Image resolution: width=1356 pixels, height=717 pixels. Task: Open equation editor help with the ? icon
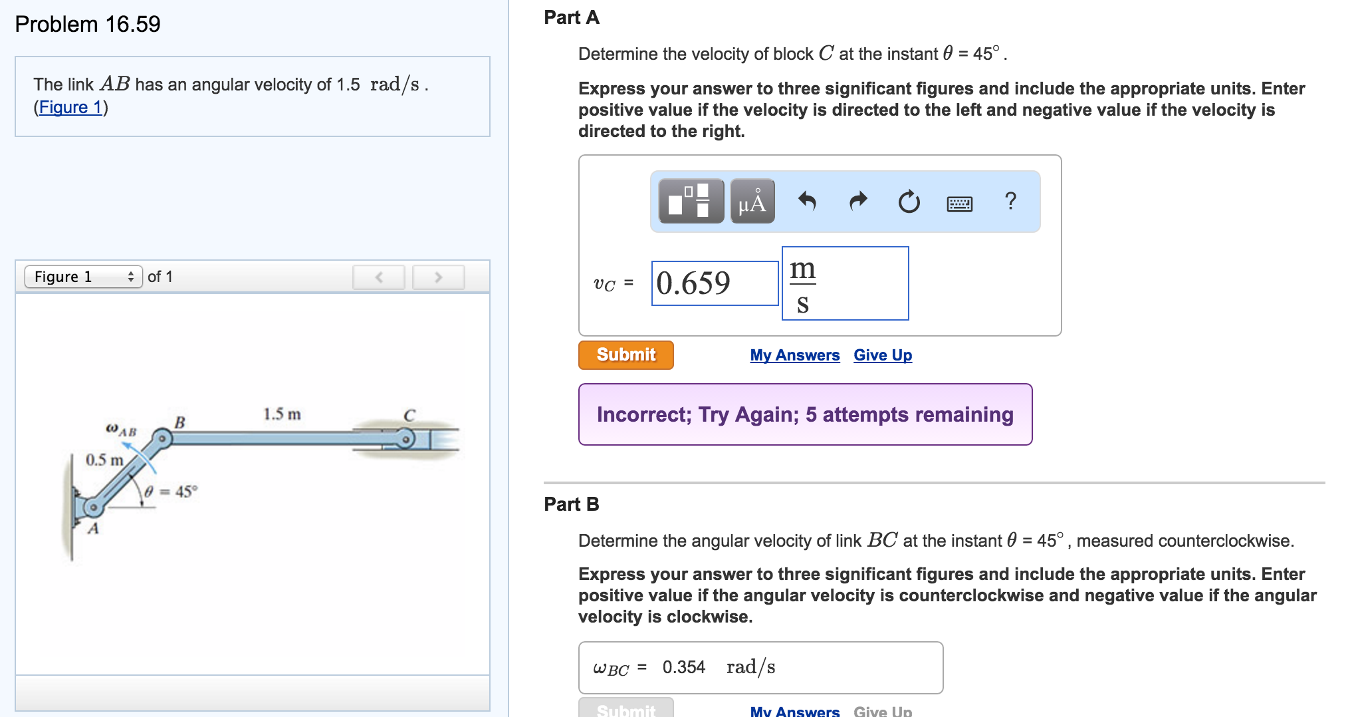tap(1010, 202)
